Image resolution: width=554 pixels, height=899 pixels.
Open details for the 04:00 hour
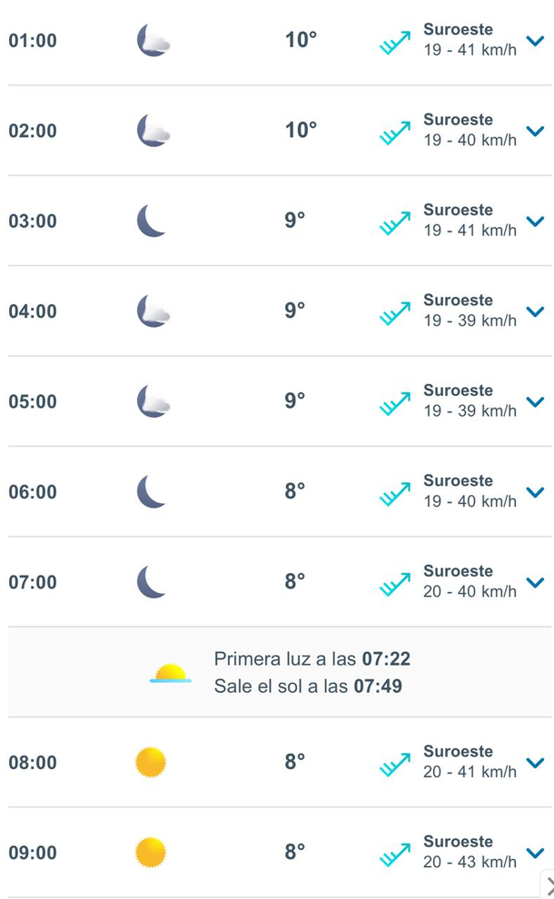(535, 311)
